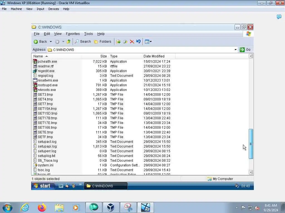The width and height of the screenshot is (285, 213).
Task: Show hidden host tray icons arrow
Action: click(237, 208)
